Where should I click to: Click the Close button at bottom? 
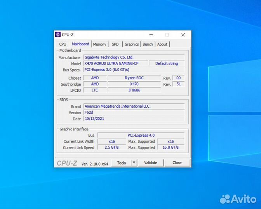pos(177,163)
